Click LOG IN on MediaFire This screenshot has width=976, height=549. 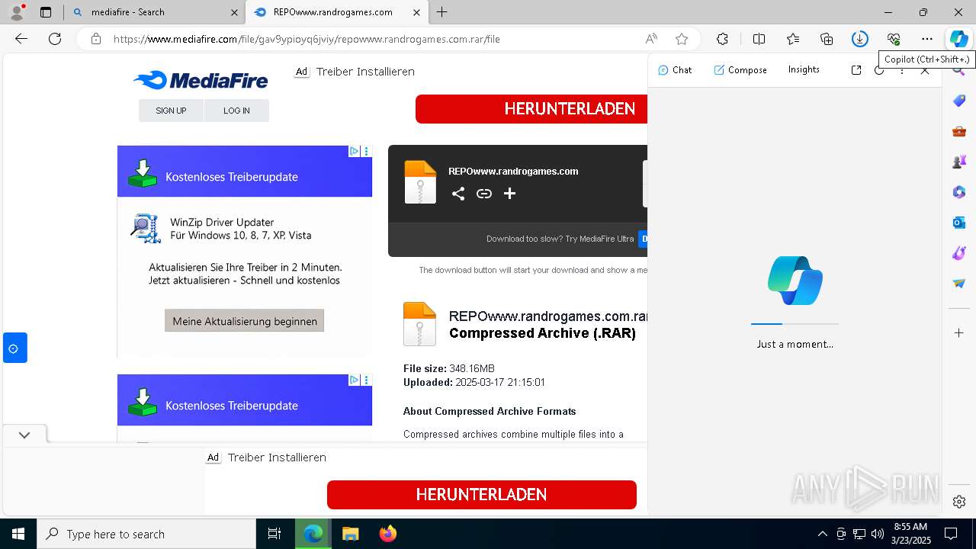[x=236, y=111]
